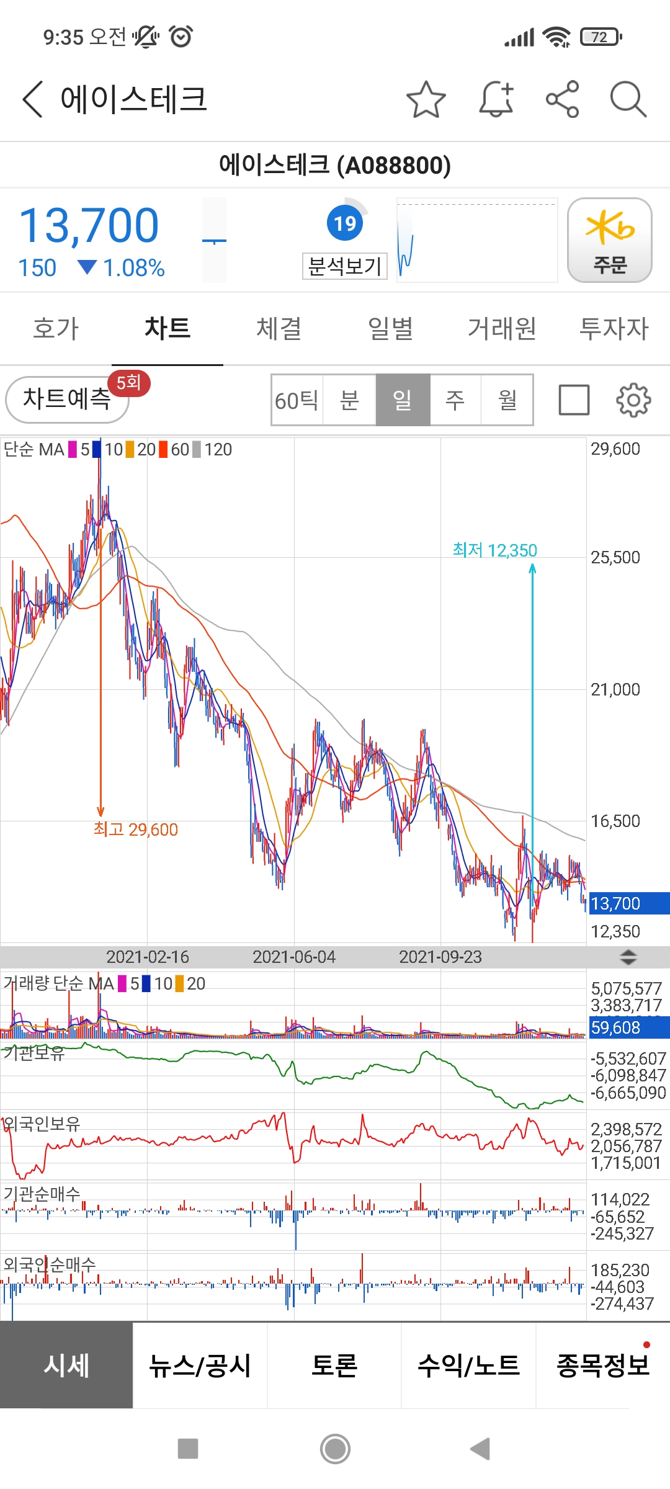Switch to 체결 tab

tap(279, 328)
